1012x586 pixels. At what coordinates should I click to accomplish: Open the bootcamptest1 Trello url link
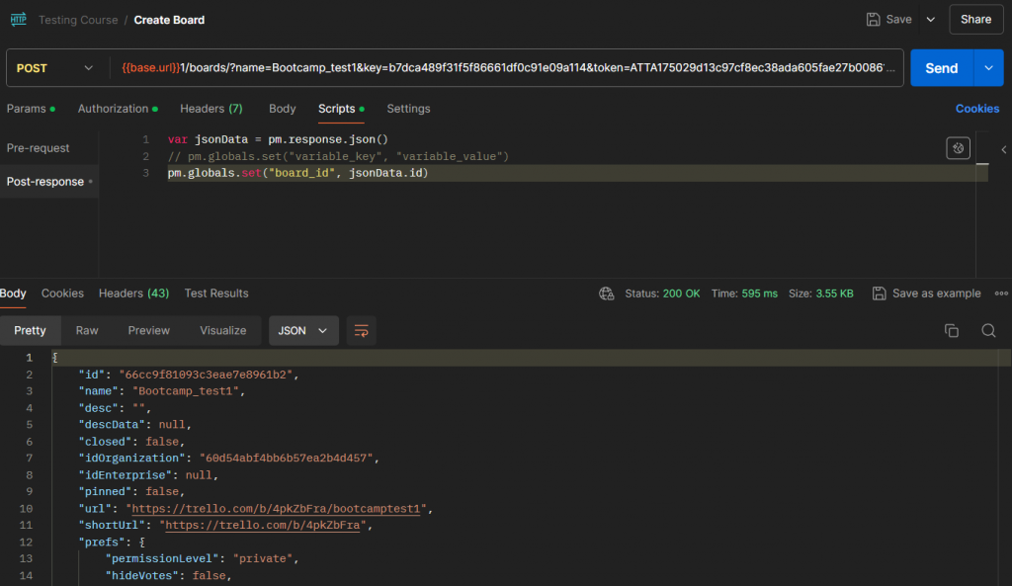point(279,509)
